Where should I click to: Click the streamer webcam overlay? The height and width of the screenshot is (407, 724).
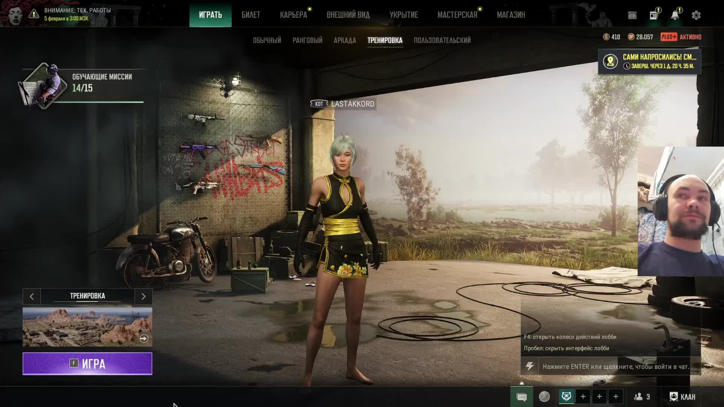click(x=681, y=211)
